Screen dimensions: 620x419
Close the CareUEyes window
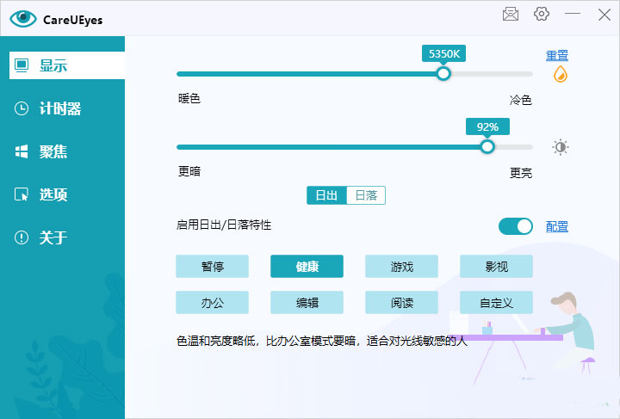(x=604, y=15)
